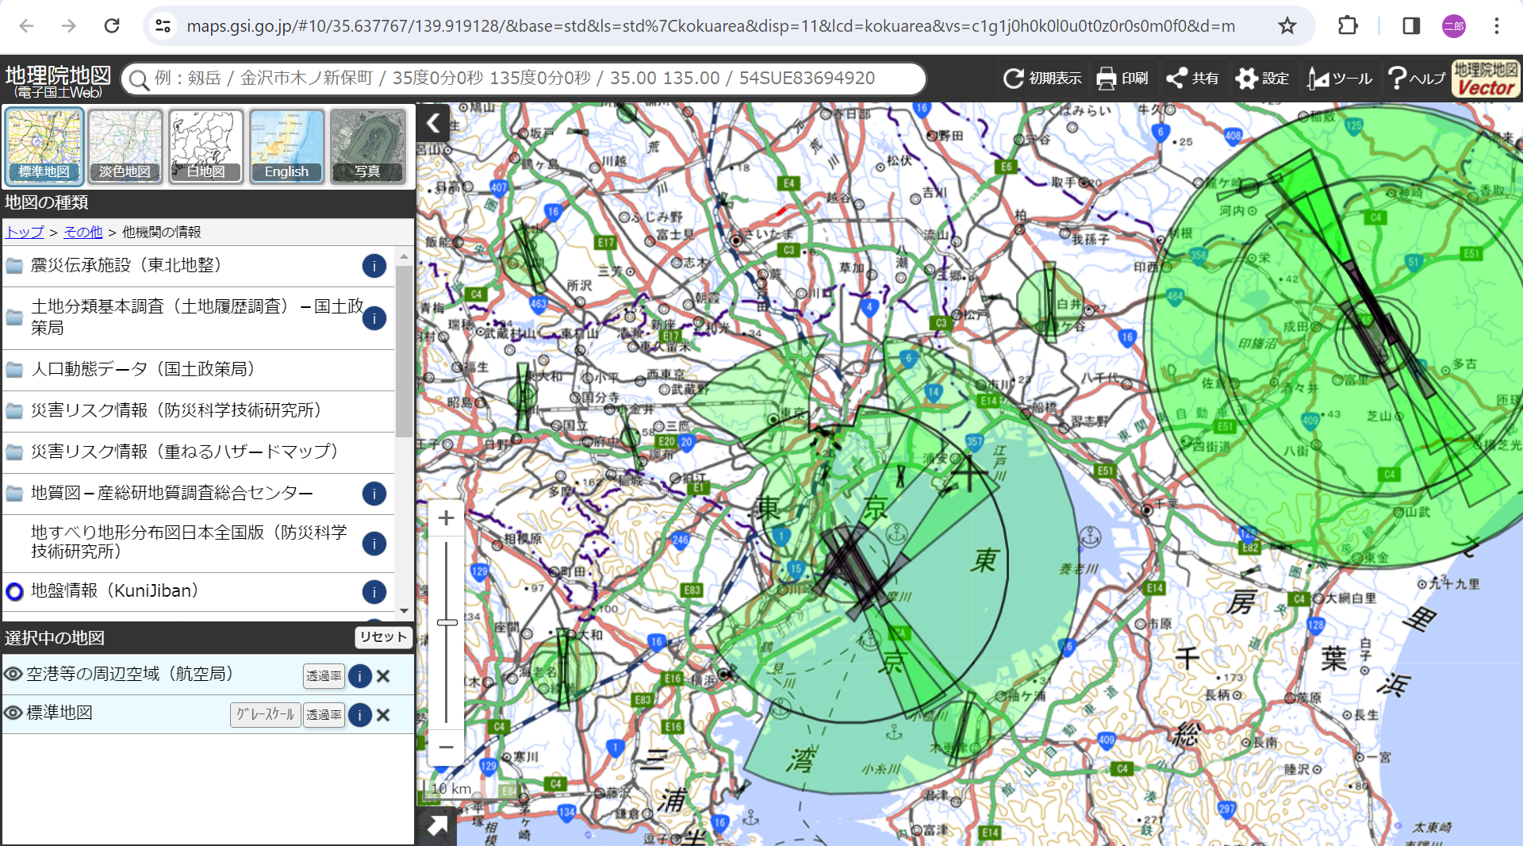Viewport: 1523px width, 846px height.
Task: Select the 写真 base map thumbnail
Action: [367, 146]
